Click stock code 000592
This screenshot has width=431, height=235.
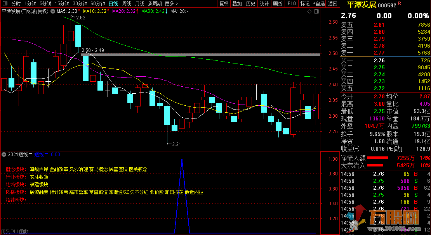pyautogui.click(x=387, y=5)
